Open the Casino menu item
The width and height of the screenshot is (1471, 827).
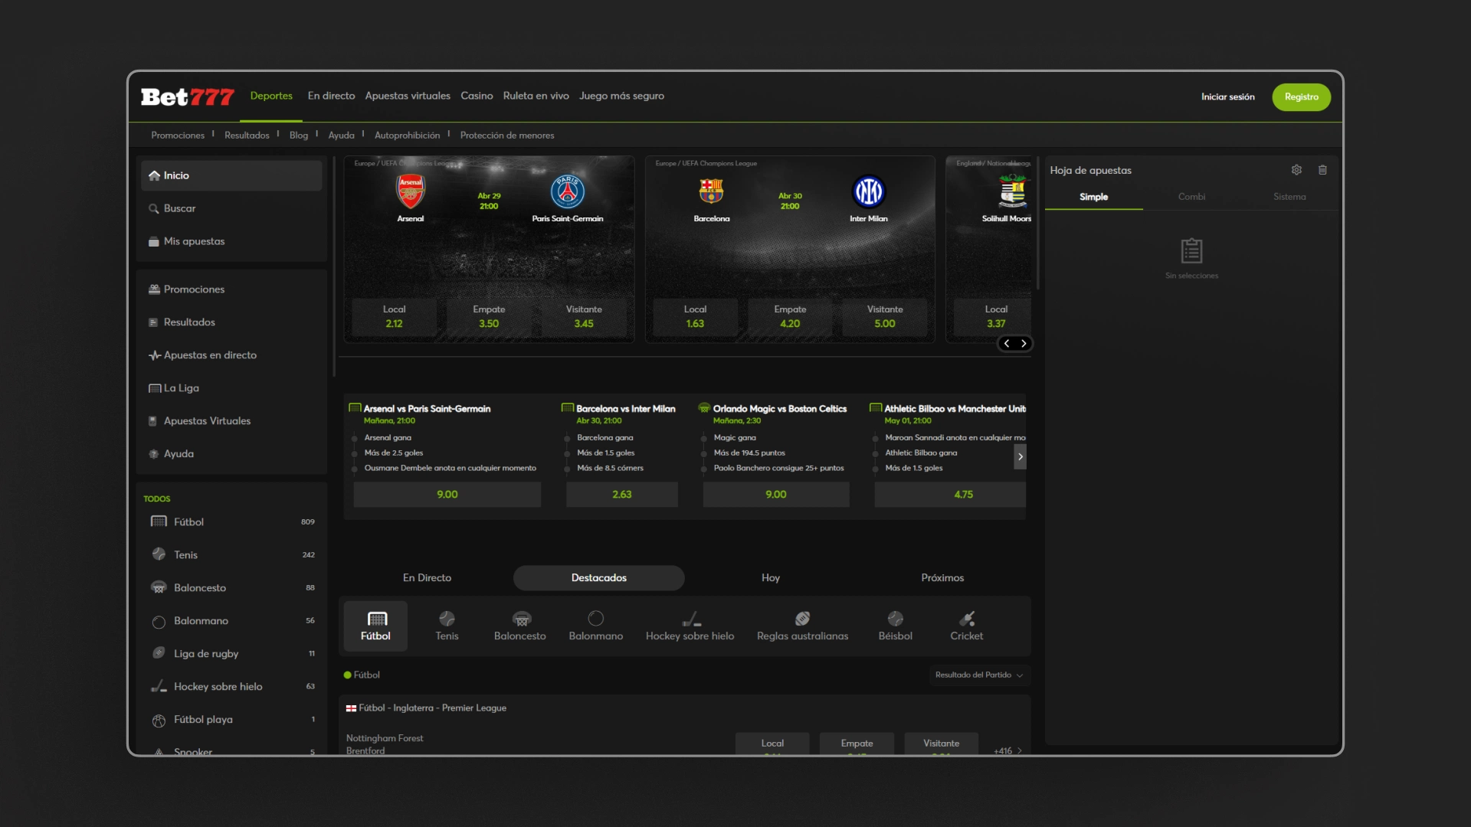[477, 96]
